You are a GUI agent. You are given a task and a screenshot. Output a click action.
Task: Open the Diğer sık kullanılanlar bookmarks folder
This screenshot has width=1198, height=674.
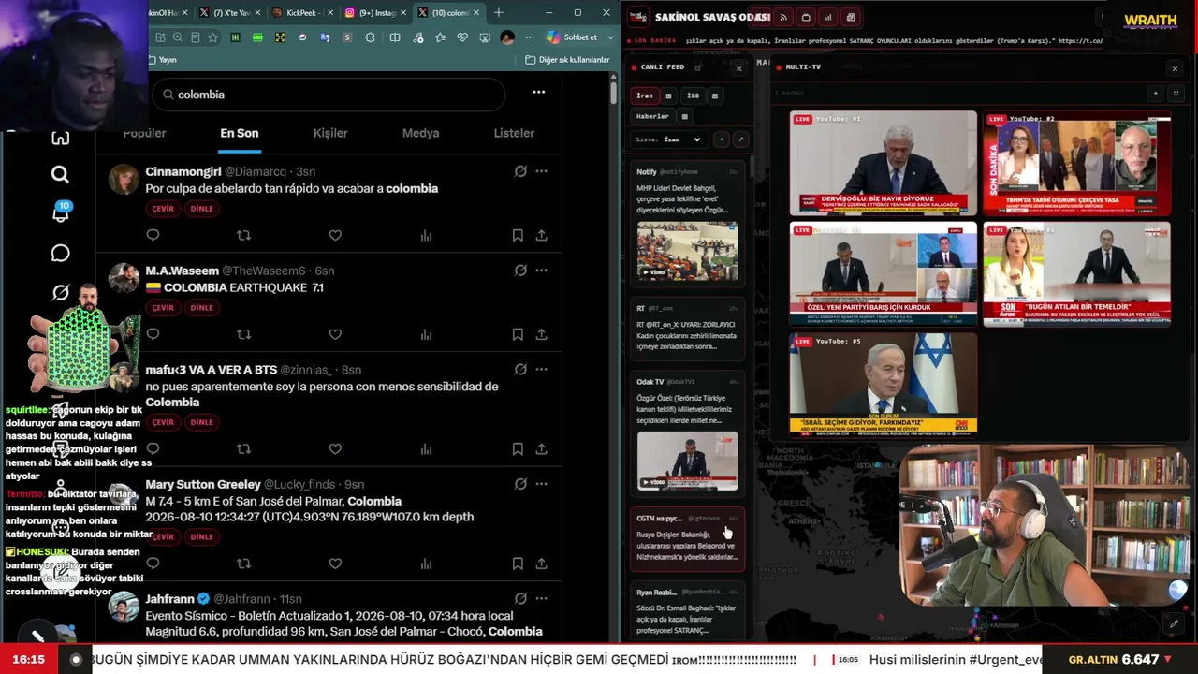click(x=567, y=60)
